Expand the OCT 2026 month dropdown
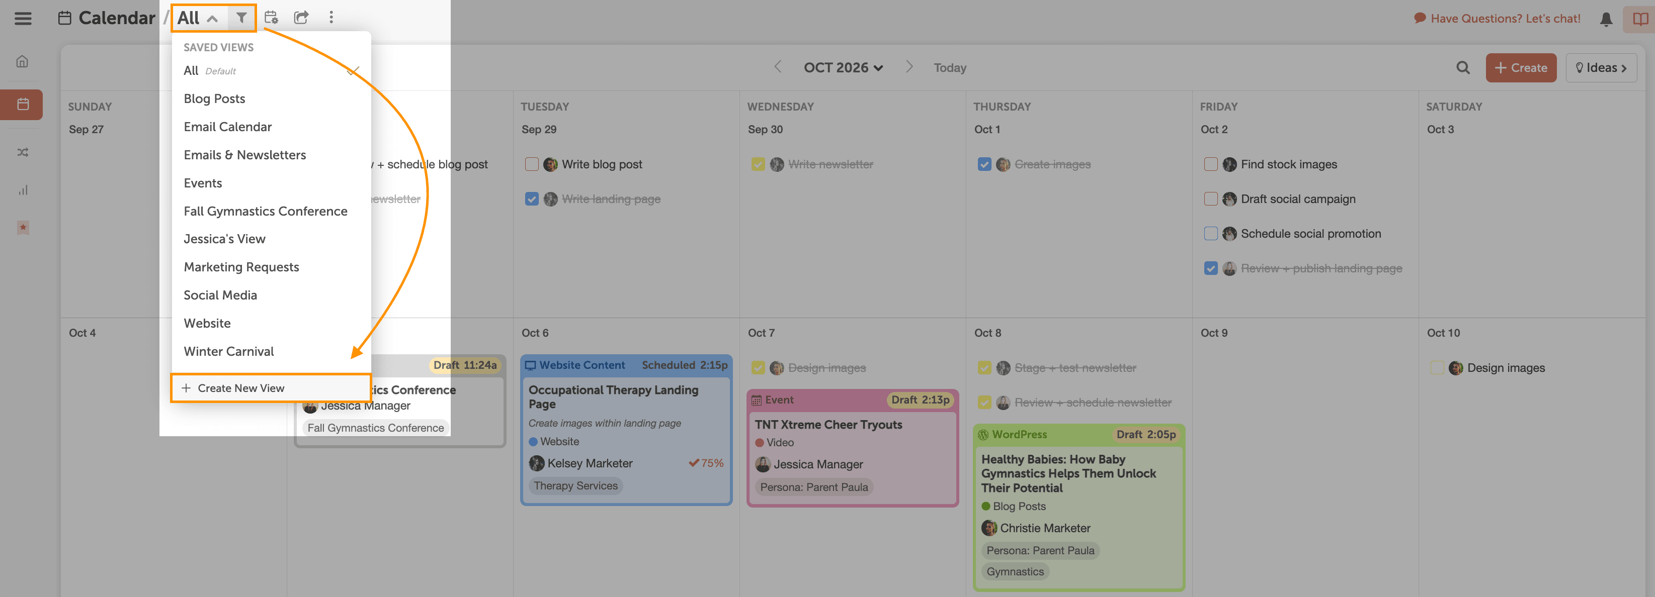This screenshot has width=1655, height=597. (x=843, y=67)
